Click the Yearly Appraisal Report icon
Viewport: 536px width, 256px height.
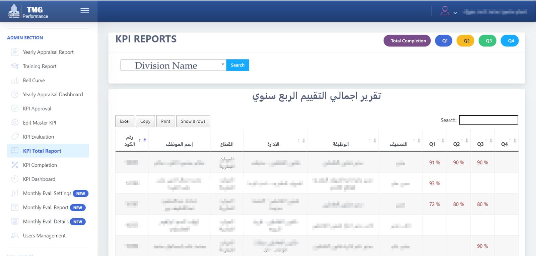tap(15, 52)
